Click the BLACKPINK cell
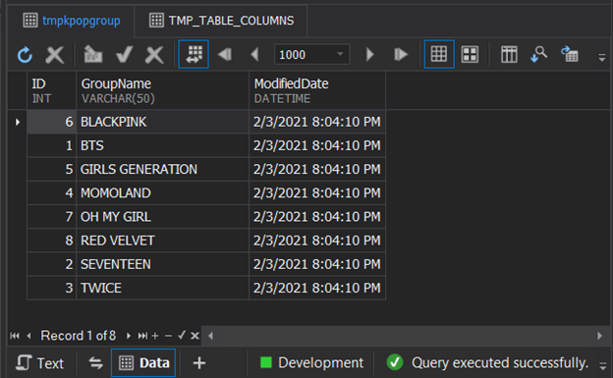The width and height of the screenshot is (613, 378). click(x=163, y=122)
